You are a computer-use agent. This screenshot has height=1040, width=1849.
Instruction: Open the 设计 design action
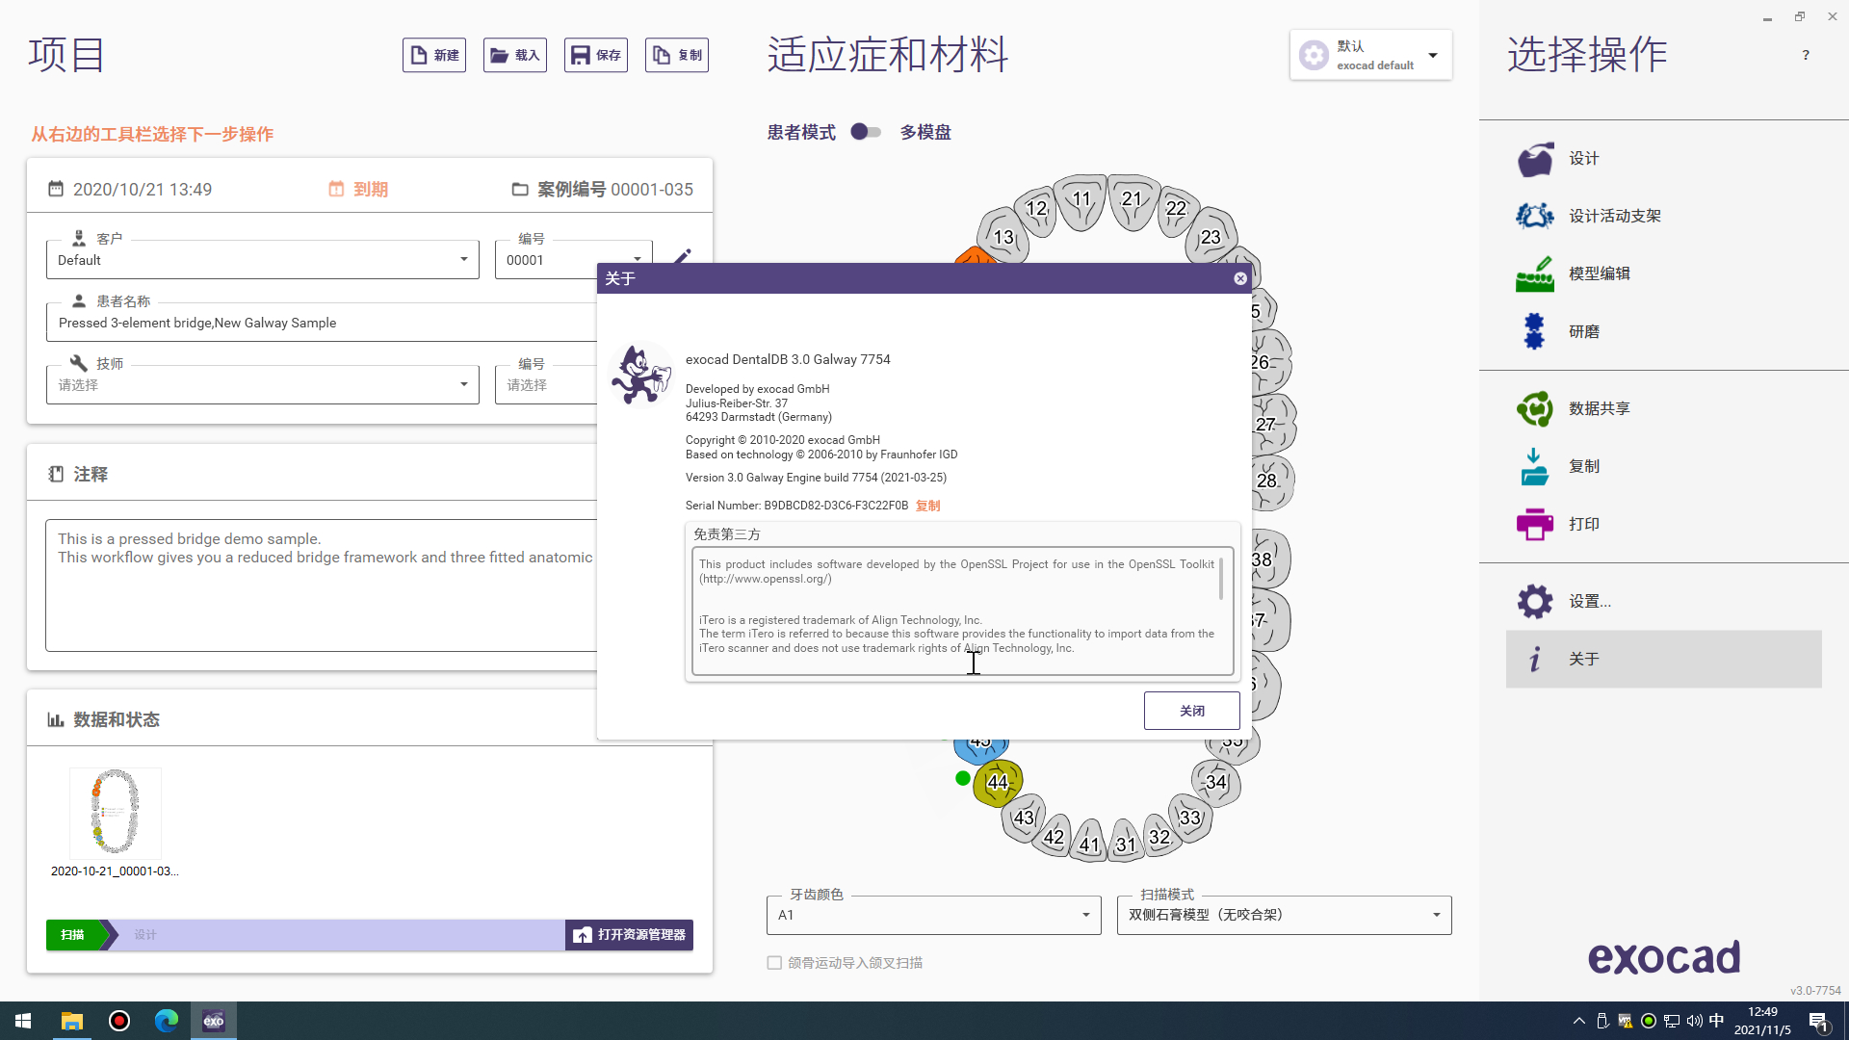1663,159
